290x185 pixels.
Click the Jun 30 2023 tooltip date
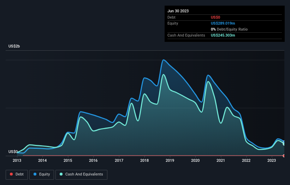click(178, 11)
